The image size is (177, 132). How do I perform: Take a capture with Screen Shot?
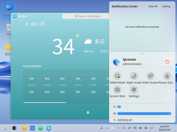[117, 90]
